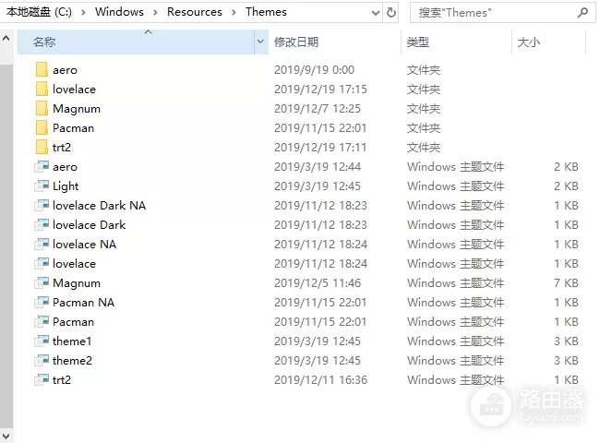This screenshot has height=443, width=600.
Task: Click date 2019/9/19 0:00
Action: 314,69
